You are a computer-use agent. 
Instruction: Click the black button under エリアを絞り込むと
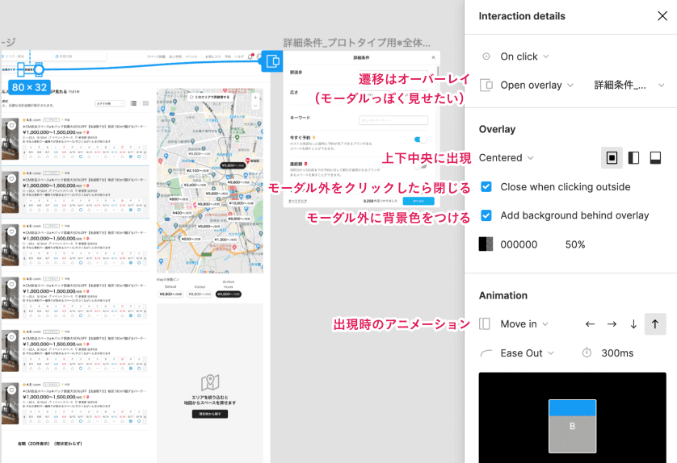click(x=210, y=414)
